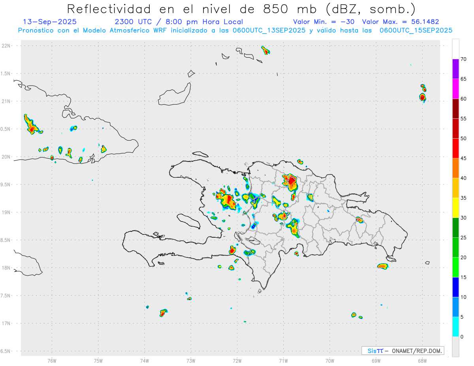Click the Valor Max. 56.1482 text
The image size is (474, 366).
coord(401,22)
